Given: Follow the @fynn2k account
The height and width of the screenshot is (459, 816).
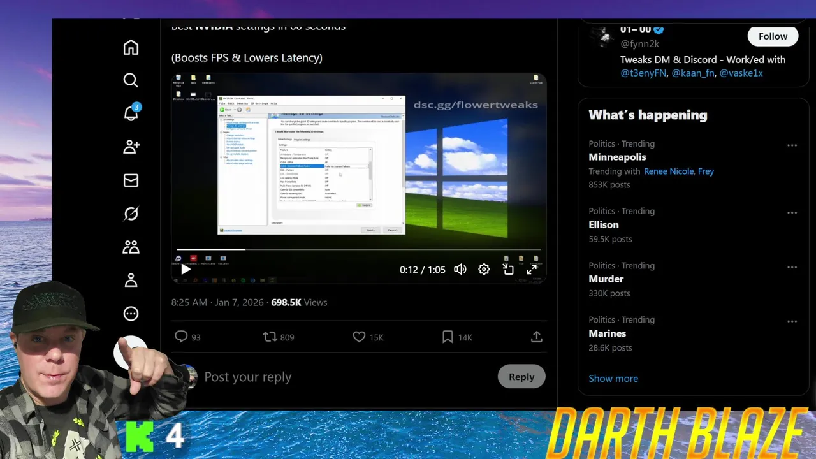Looking at the screenshot, I should (x=773, y=36).
